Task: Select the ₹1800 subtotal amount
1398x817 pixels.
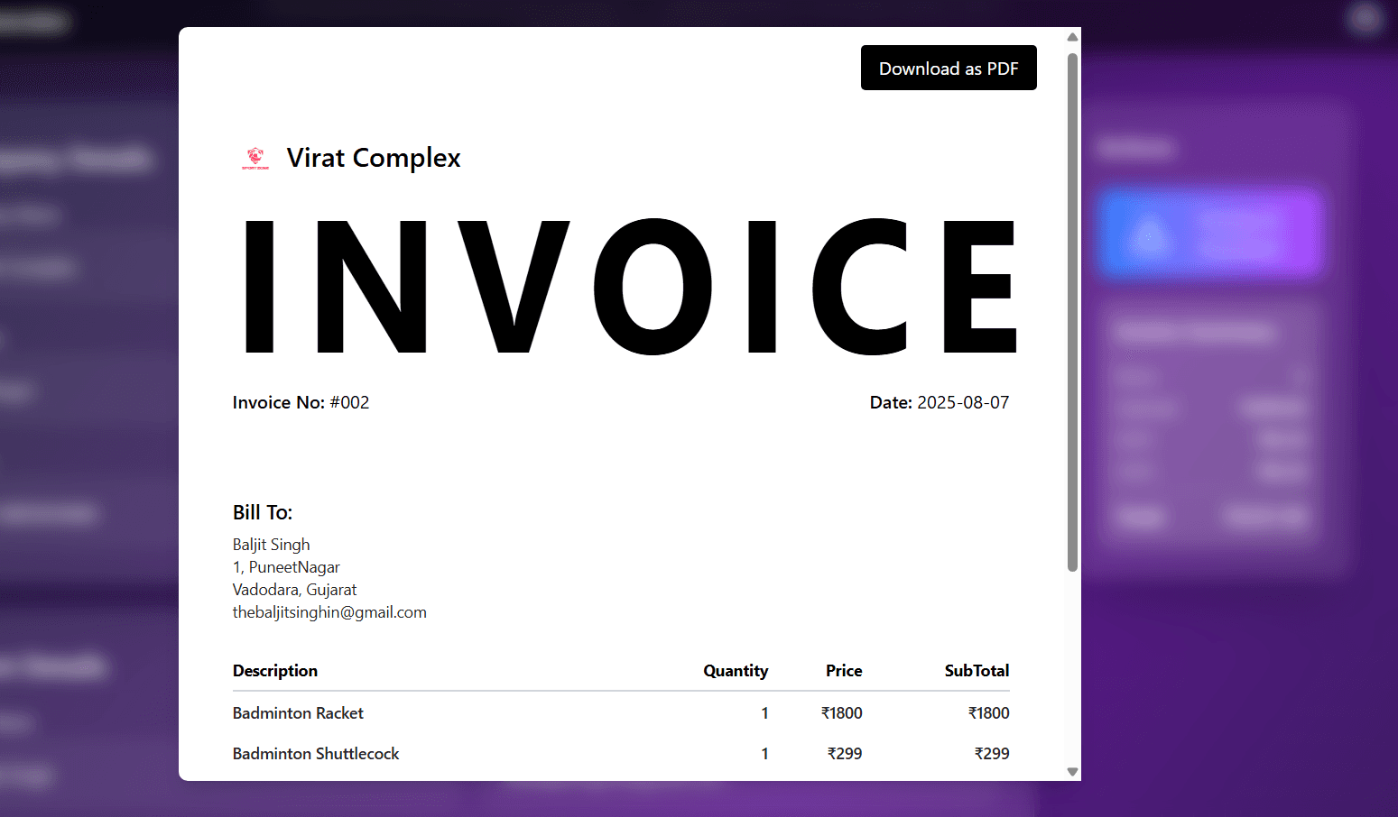Action: 989,712
